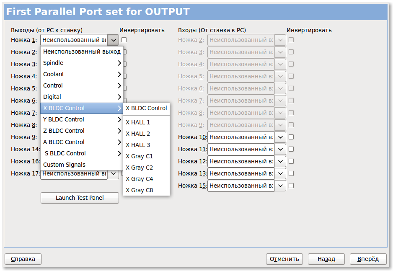Viewport: 393px width, 271px height.
Task: Choose X Gray C4 signal
Action: (x=140, y=179)
